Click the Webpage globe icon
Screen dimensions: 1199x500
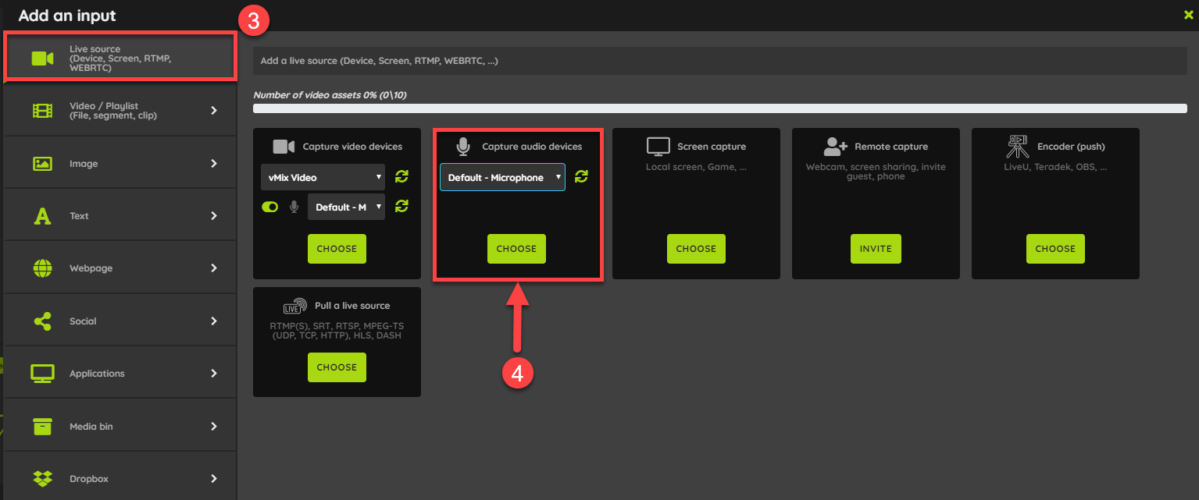click(x=42, y=268)
